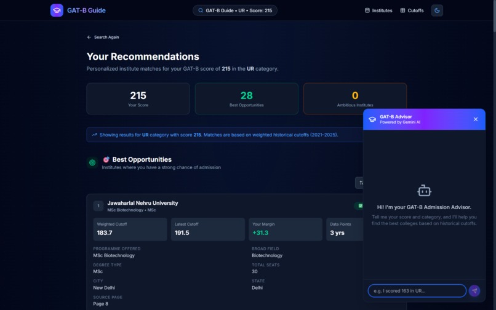Click the green target icon beside Best Opportunities
This screenshot has width=496, height=310.
pos(92,162)
